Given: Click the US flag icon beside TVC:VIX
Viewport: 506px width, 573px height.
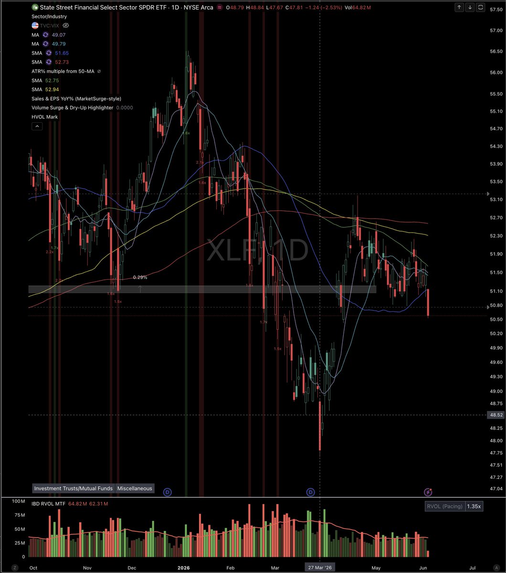Looking at the screenshot, I should tap(35, 25).
